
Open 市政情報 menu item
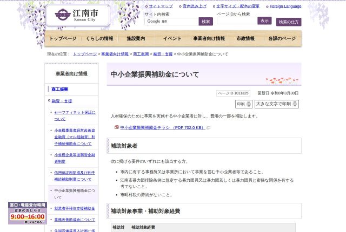tap(245, 38)
